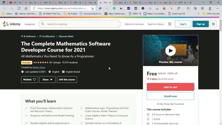Click the "Last updated 5/2021" text
222x125 pixels.
(x=35, y=72)
